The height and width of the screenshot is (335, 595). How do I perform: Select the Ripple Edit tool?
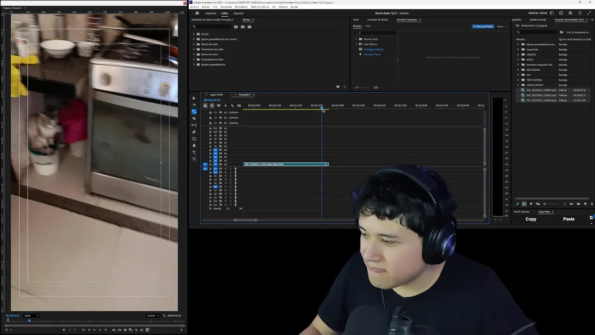(x=194, y=112)
